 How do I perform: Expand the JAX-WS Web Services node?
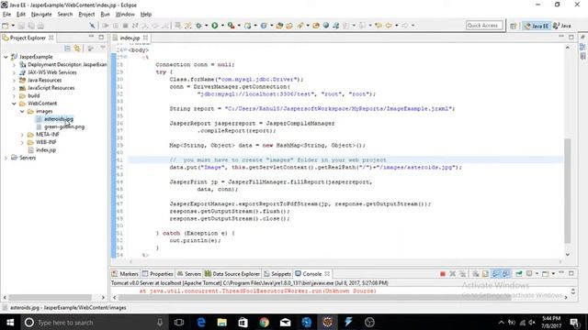15,72
